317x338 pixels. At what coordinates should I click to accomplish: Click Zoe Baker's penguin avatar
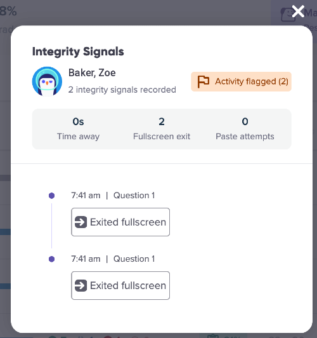click(47, 81)
